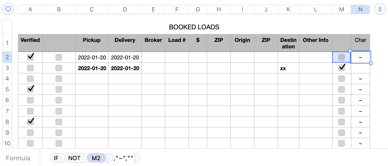
Task: Click the selection handle above cell N2
Action: (x=350, y=51)
